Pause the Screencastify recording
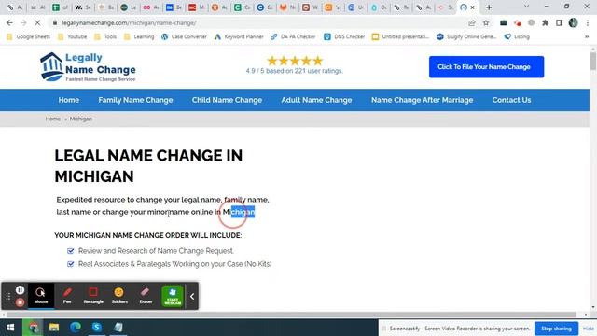Image resolution: width=597 pixels, height=336 pixels. tap(21, 290)
